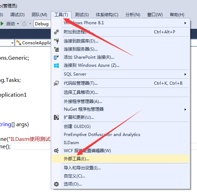197x194 pixels.
Task: Click the Connect to Server icon
Action: (x=56, y=49)
